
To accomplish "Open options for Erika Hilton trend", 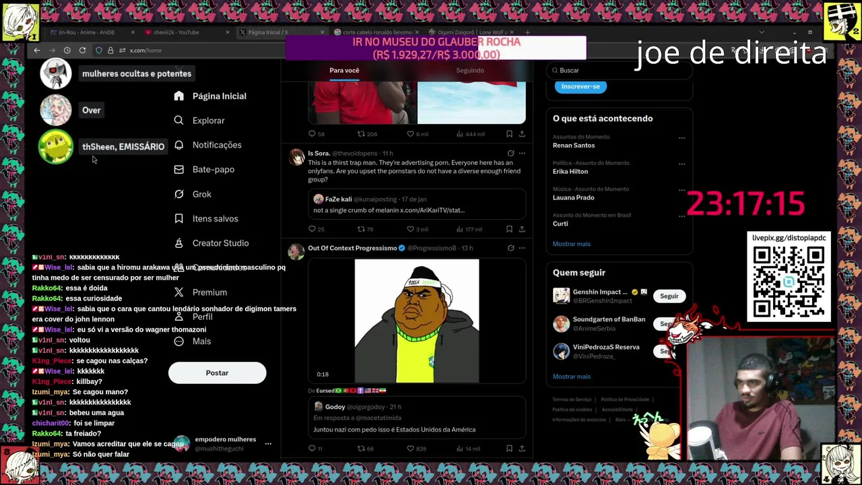I will 682,164.
